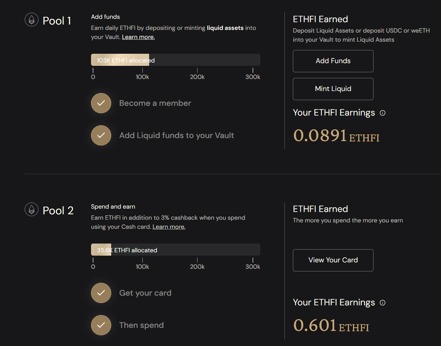
Task: Click the Then spend checkmark circle
Action: [101, 325]
